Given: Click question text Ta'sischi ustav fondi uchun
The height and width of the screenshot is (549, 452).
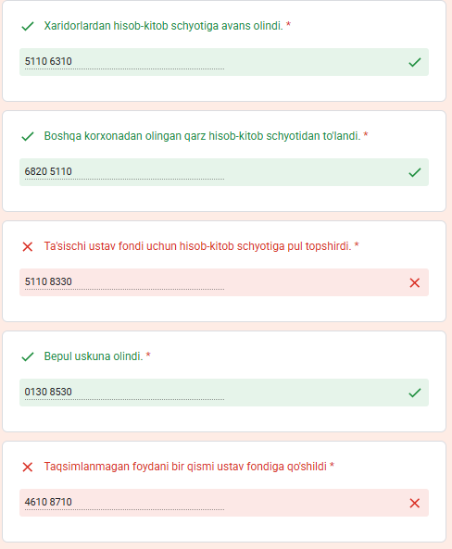Looking at the screenshot, I should coord(110,246).
